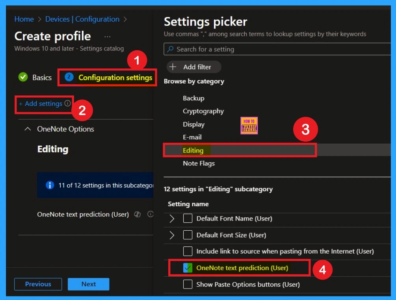Click the Home breadcrumb link

(x=24, y=19)
